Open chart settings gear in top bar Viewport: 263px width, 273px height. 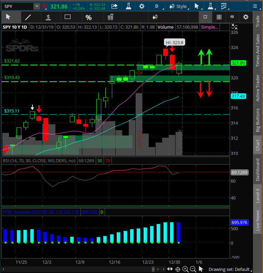(142, 6)
